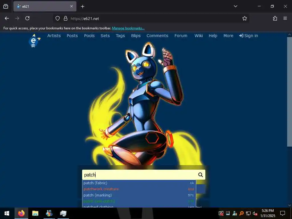This screenshot has width=292, height=219.
Task: Open a new tab with plus
Action: pyautogui.click(x=82, y=7)
